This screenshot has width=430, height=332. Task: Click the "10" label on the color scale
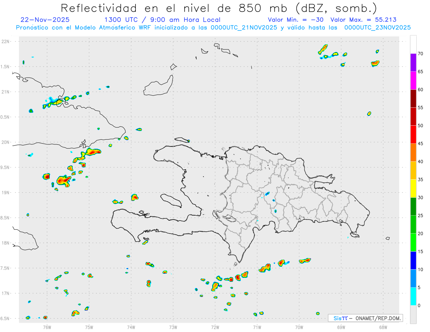420,270
